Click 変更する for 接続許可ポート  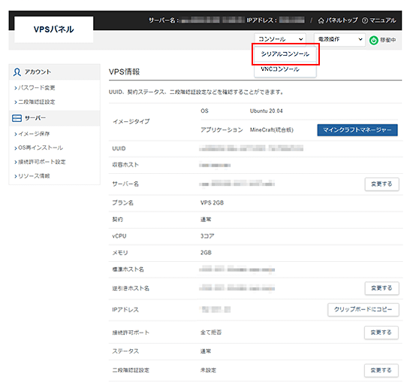(381, 333)
